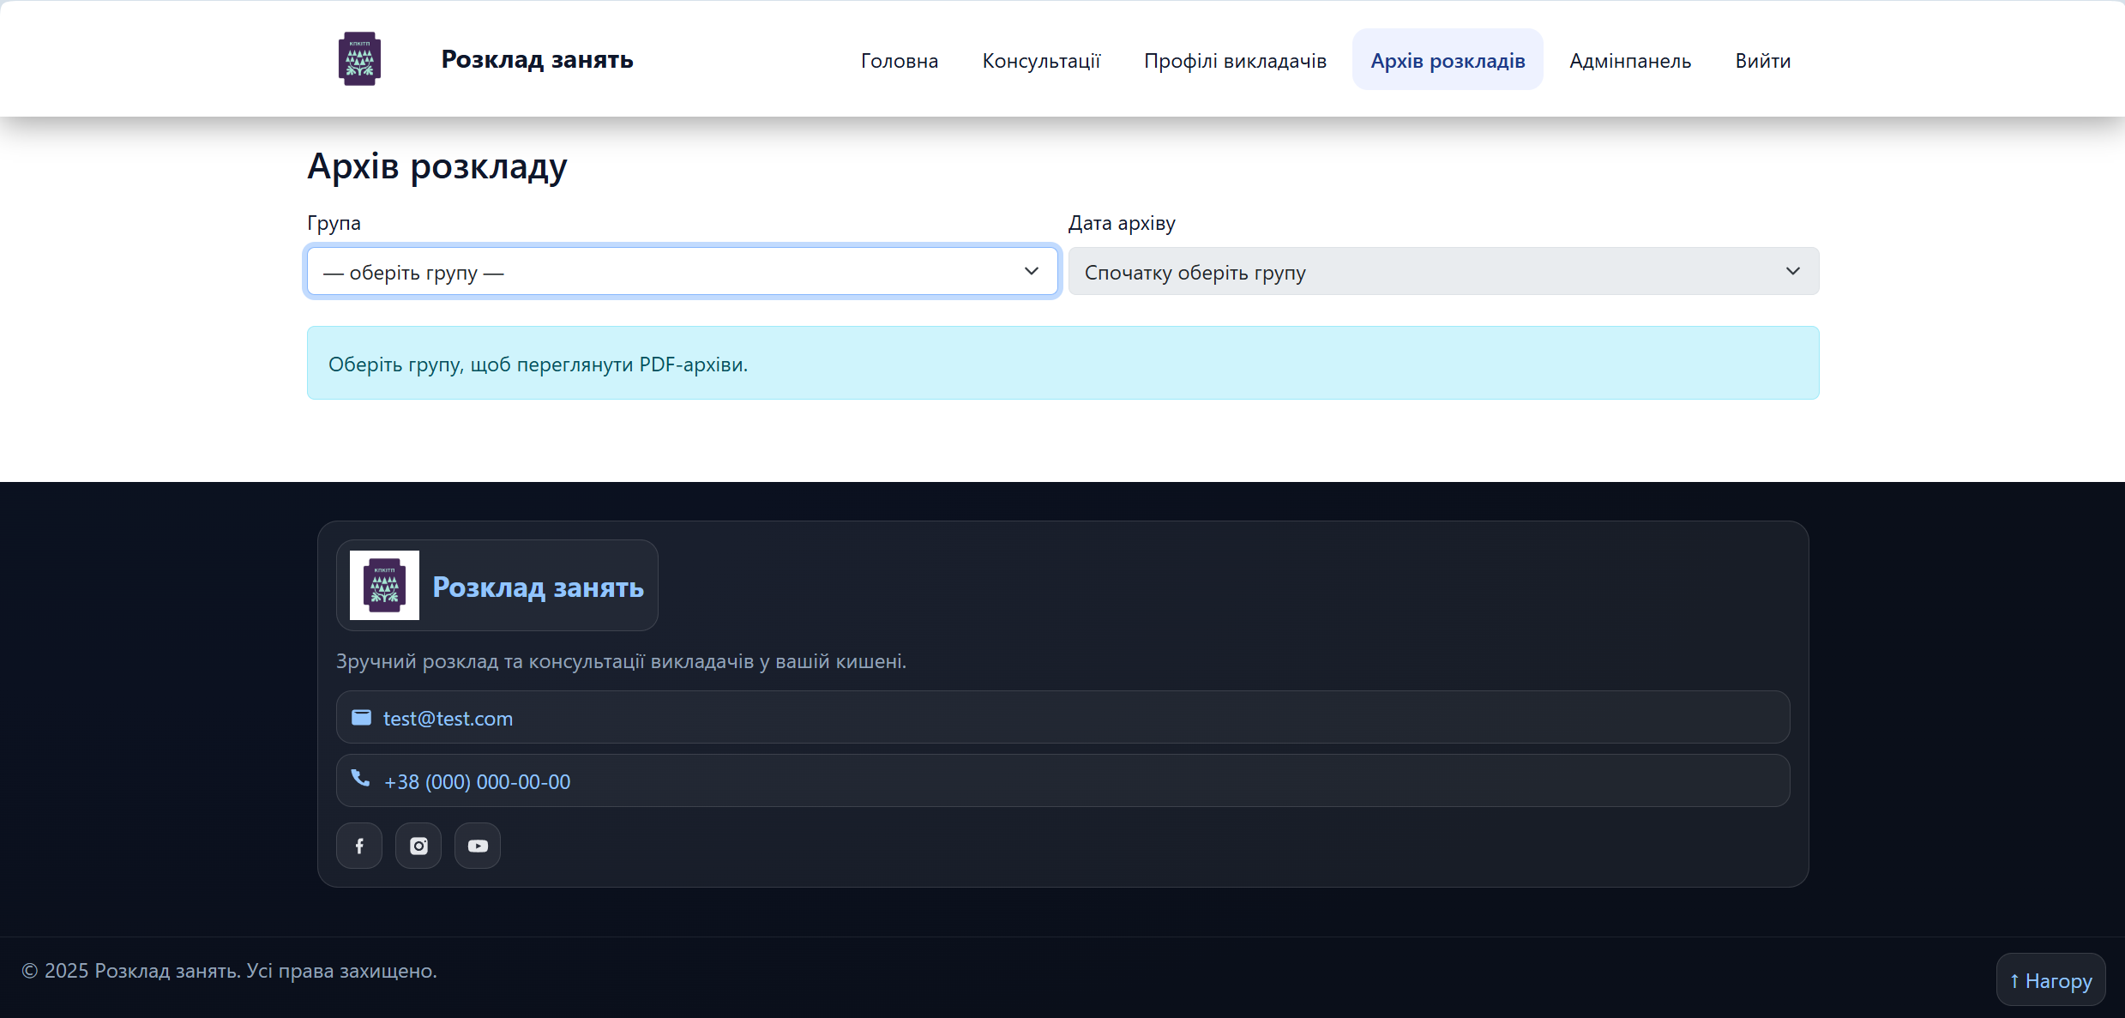Click the Розклад занять header title
Viewport: 2125px width, 1018px height.
[537, 59]
